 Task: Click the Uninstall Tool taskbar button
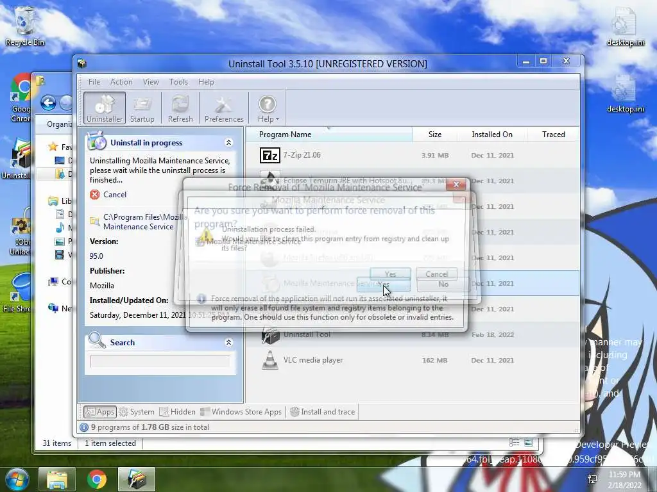(x=137, y=479)
